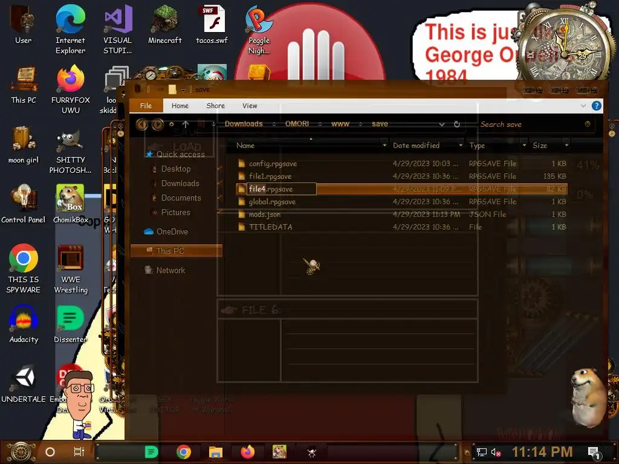Open the Size column filter dropdown
The height and width of the screenshot is (464, 619).
[566, 146]
